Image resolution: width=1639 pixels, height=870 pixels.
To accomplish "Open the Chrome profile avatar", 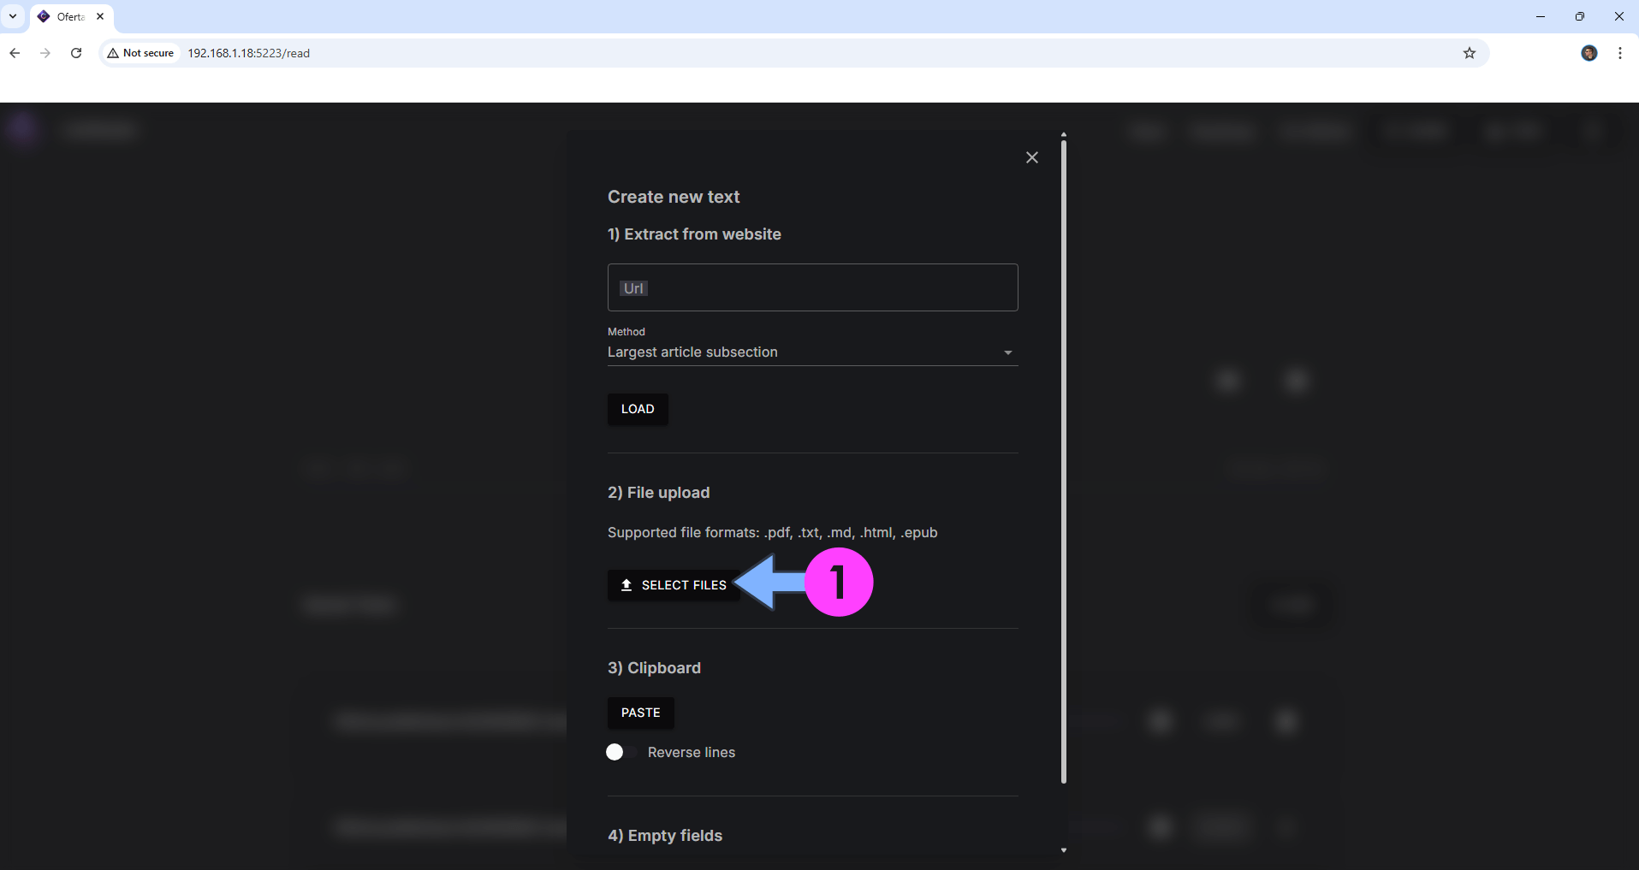I will 1589,53.
